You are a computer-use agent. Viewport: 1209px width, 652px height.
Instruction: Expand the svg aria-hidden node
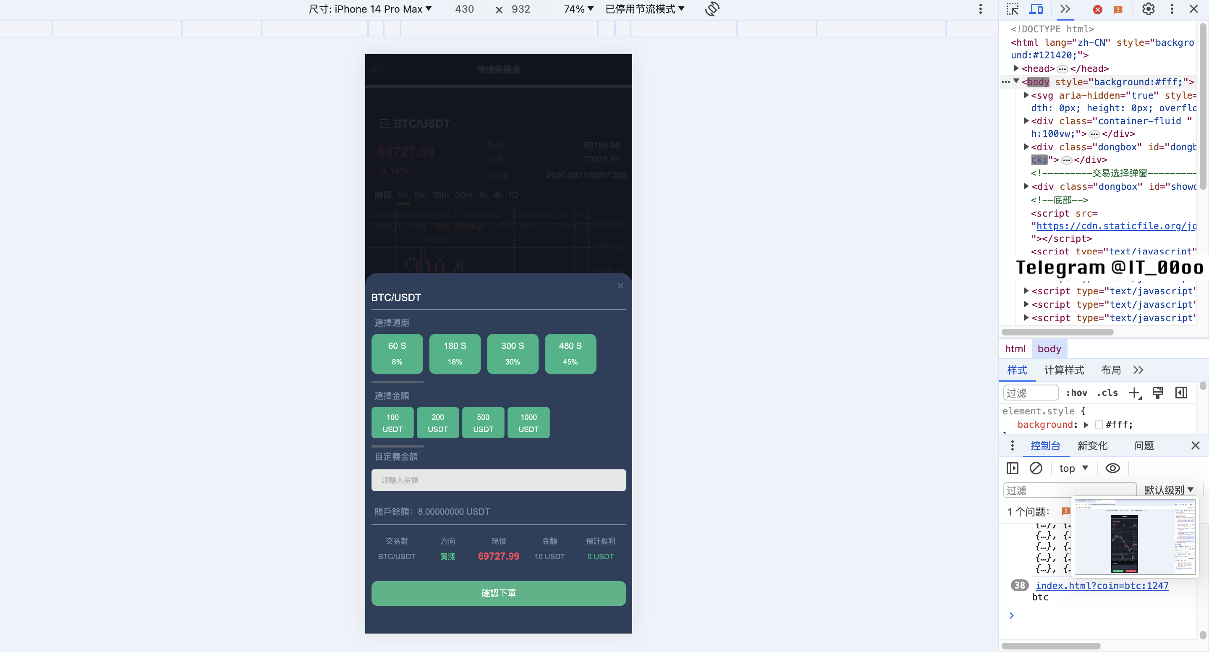click(x=1026, y=95)
